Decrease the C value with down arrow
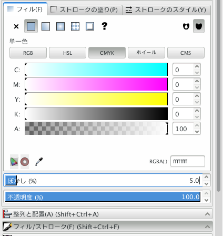223x236 pixels. pyautogui.click(x=197, y=73)
